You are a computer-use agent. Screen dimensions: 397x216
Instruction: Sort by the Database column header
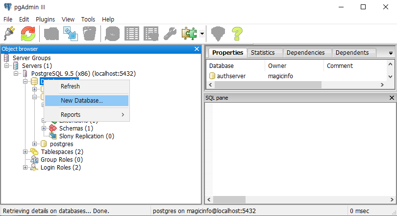coord(236,66)
